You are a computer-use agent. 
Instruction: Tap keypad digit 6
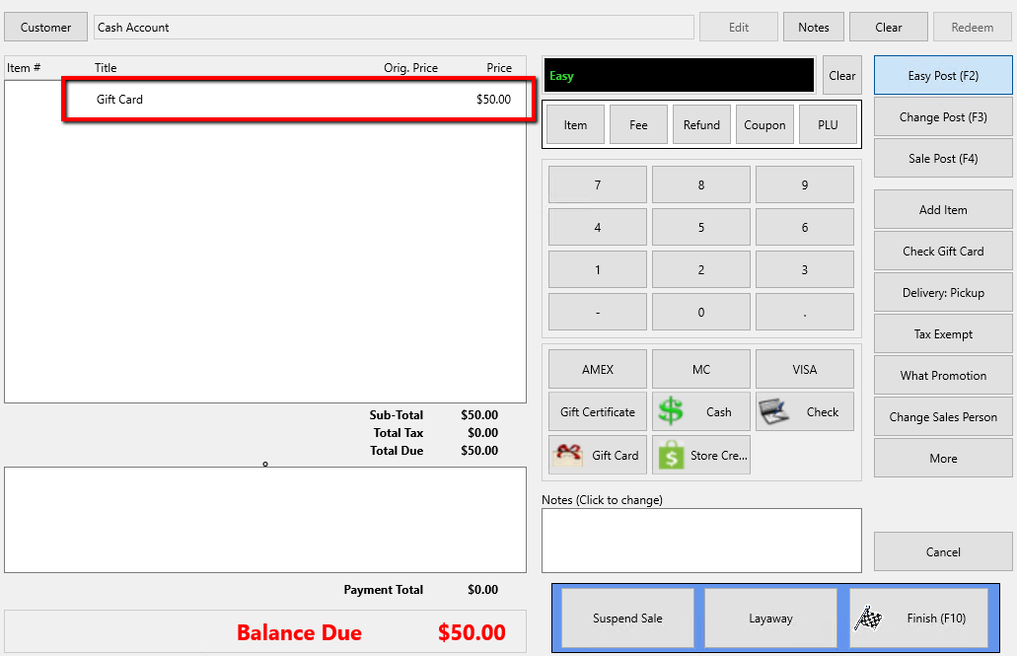tap(804, 227)
